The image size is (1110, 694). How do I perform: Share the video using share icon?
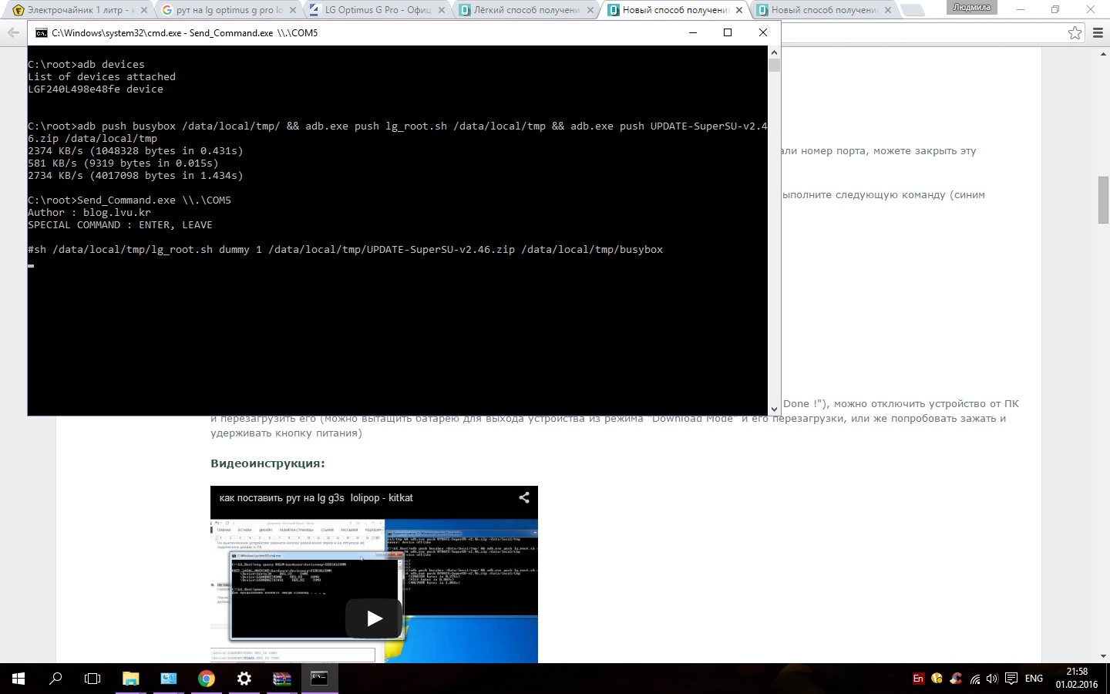pyautogui.click(x=524, y=498)
